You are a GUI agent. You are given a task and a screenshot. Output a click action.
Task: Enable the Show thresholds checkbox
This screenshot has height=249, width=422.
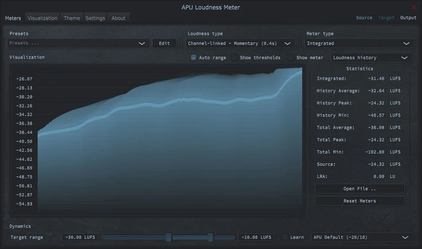click(x=234, y=58)
